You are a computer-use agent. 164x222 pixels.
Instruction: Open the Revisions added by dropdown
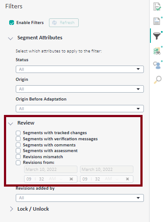pos(80,198)
